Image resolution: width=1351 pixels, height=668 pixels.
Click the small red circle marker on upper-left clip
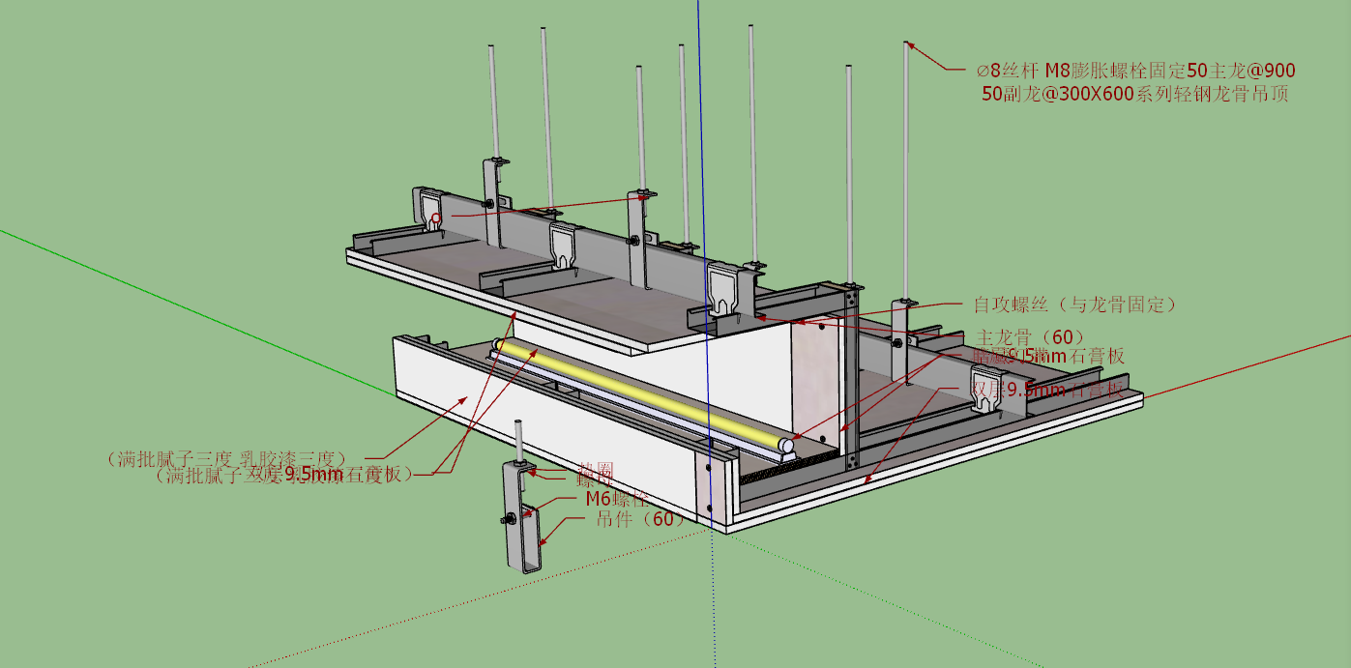(x=436, y=218)
